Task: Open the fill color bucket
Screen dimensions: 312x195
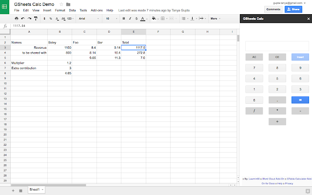Action: tap(155, 19)
